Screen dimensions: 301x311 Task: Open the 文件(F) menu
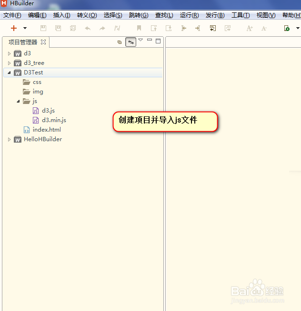(12, 15)
